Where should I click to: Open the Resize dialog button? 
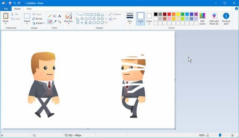pos(37,19)
